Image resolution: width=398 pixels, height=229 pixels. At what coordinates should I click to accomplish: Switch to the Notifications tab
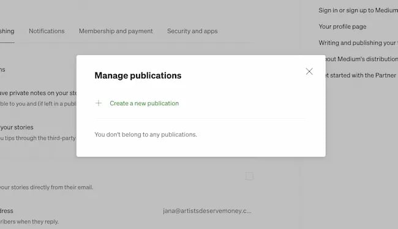click(x=47, y=31)
